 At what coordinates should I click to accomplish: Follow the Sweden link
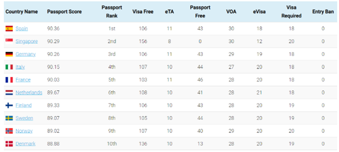pos(24,118)
